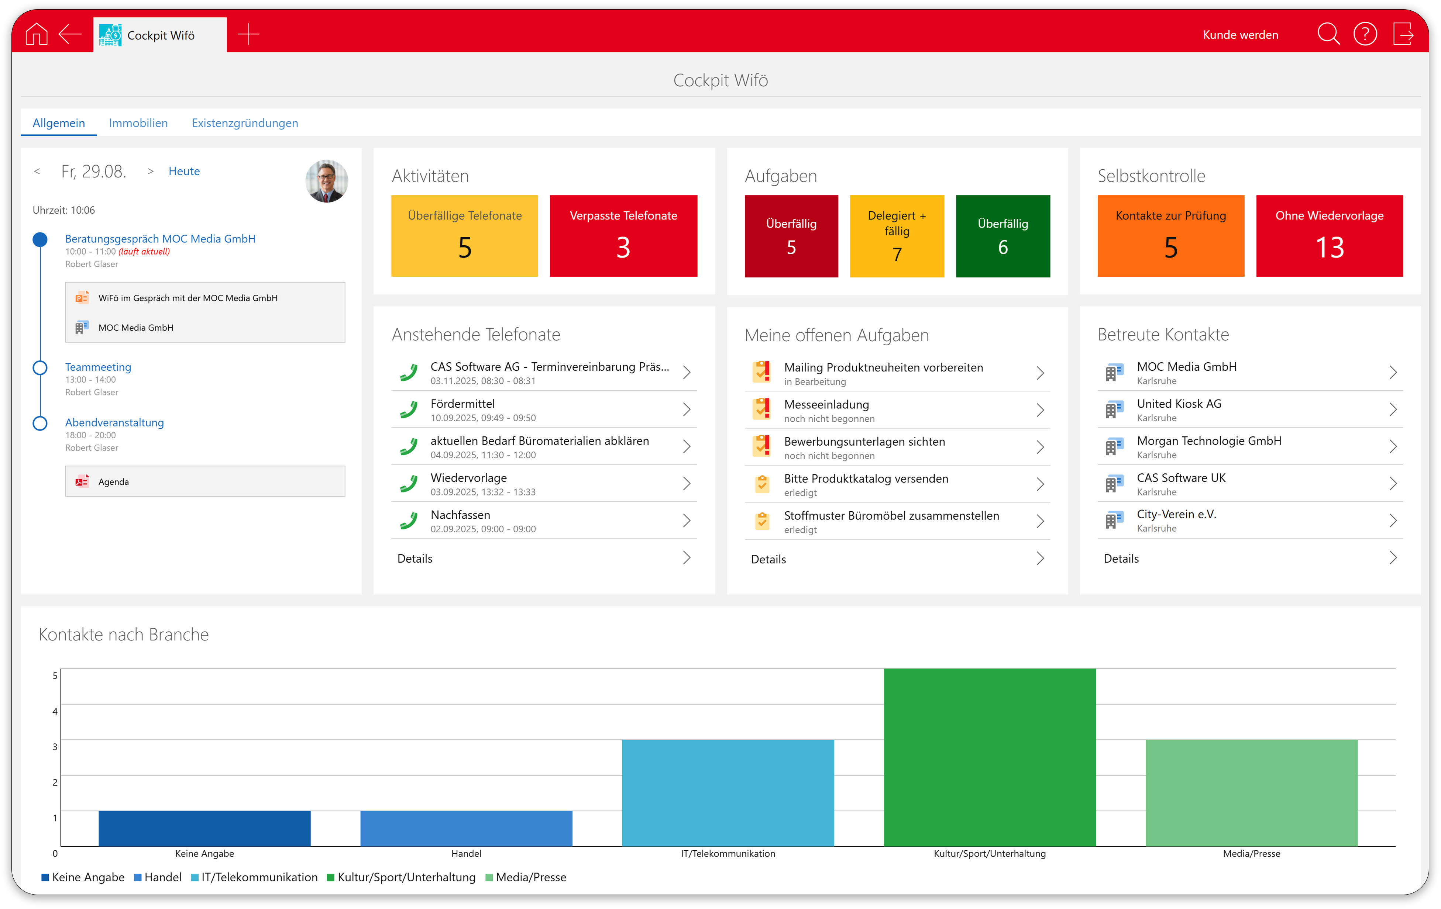Click the red Verpasste Telefonate tile

(623, 236)
